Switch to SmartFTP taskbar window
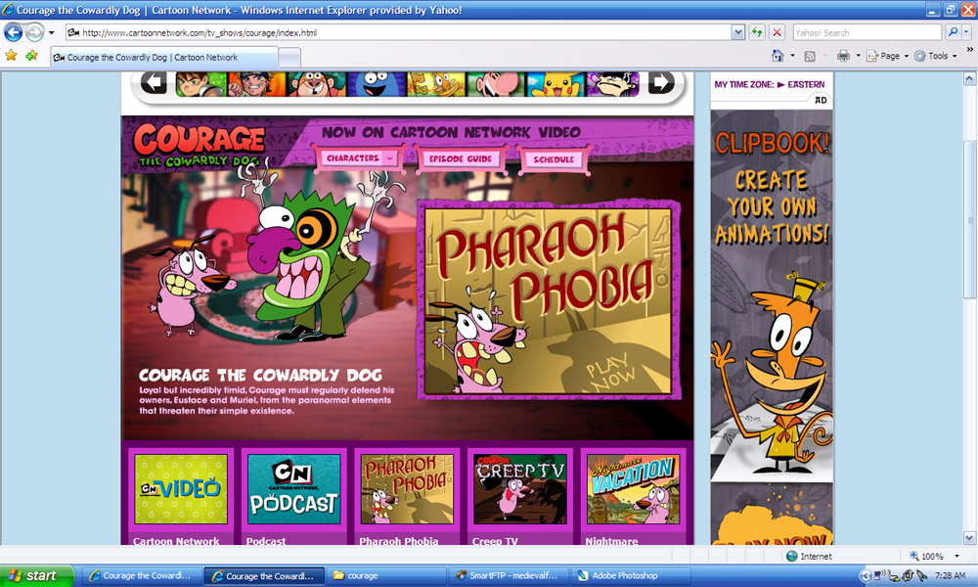 [x=509, y=576]
